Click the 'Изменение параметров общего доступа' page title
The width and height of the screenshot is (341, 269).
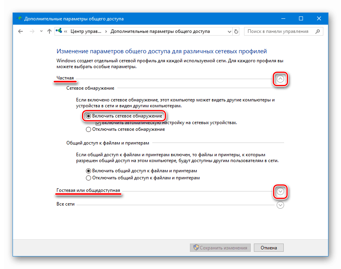click(x=162, y=51)
